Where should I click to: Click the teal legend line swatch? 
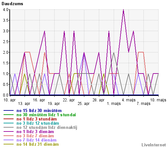8,123
